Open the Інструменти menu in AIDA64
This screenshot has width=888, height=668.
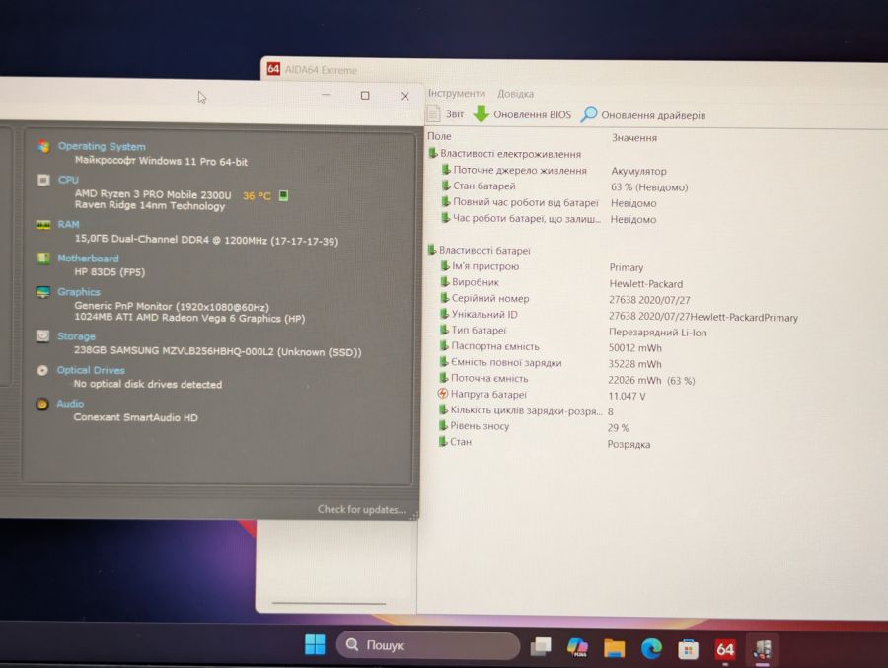pos(457,93)
